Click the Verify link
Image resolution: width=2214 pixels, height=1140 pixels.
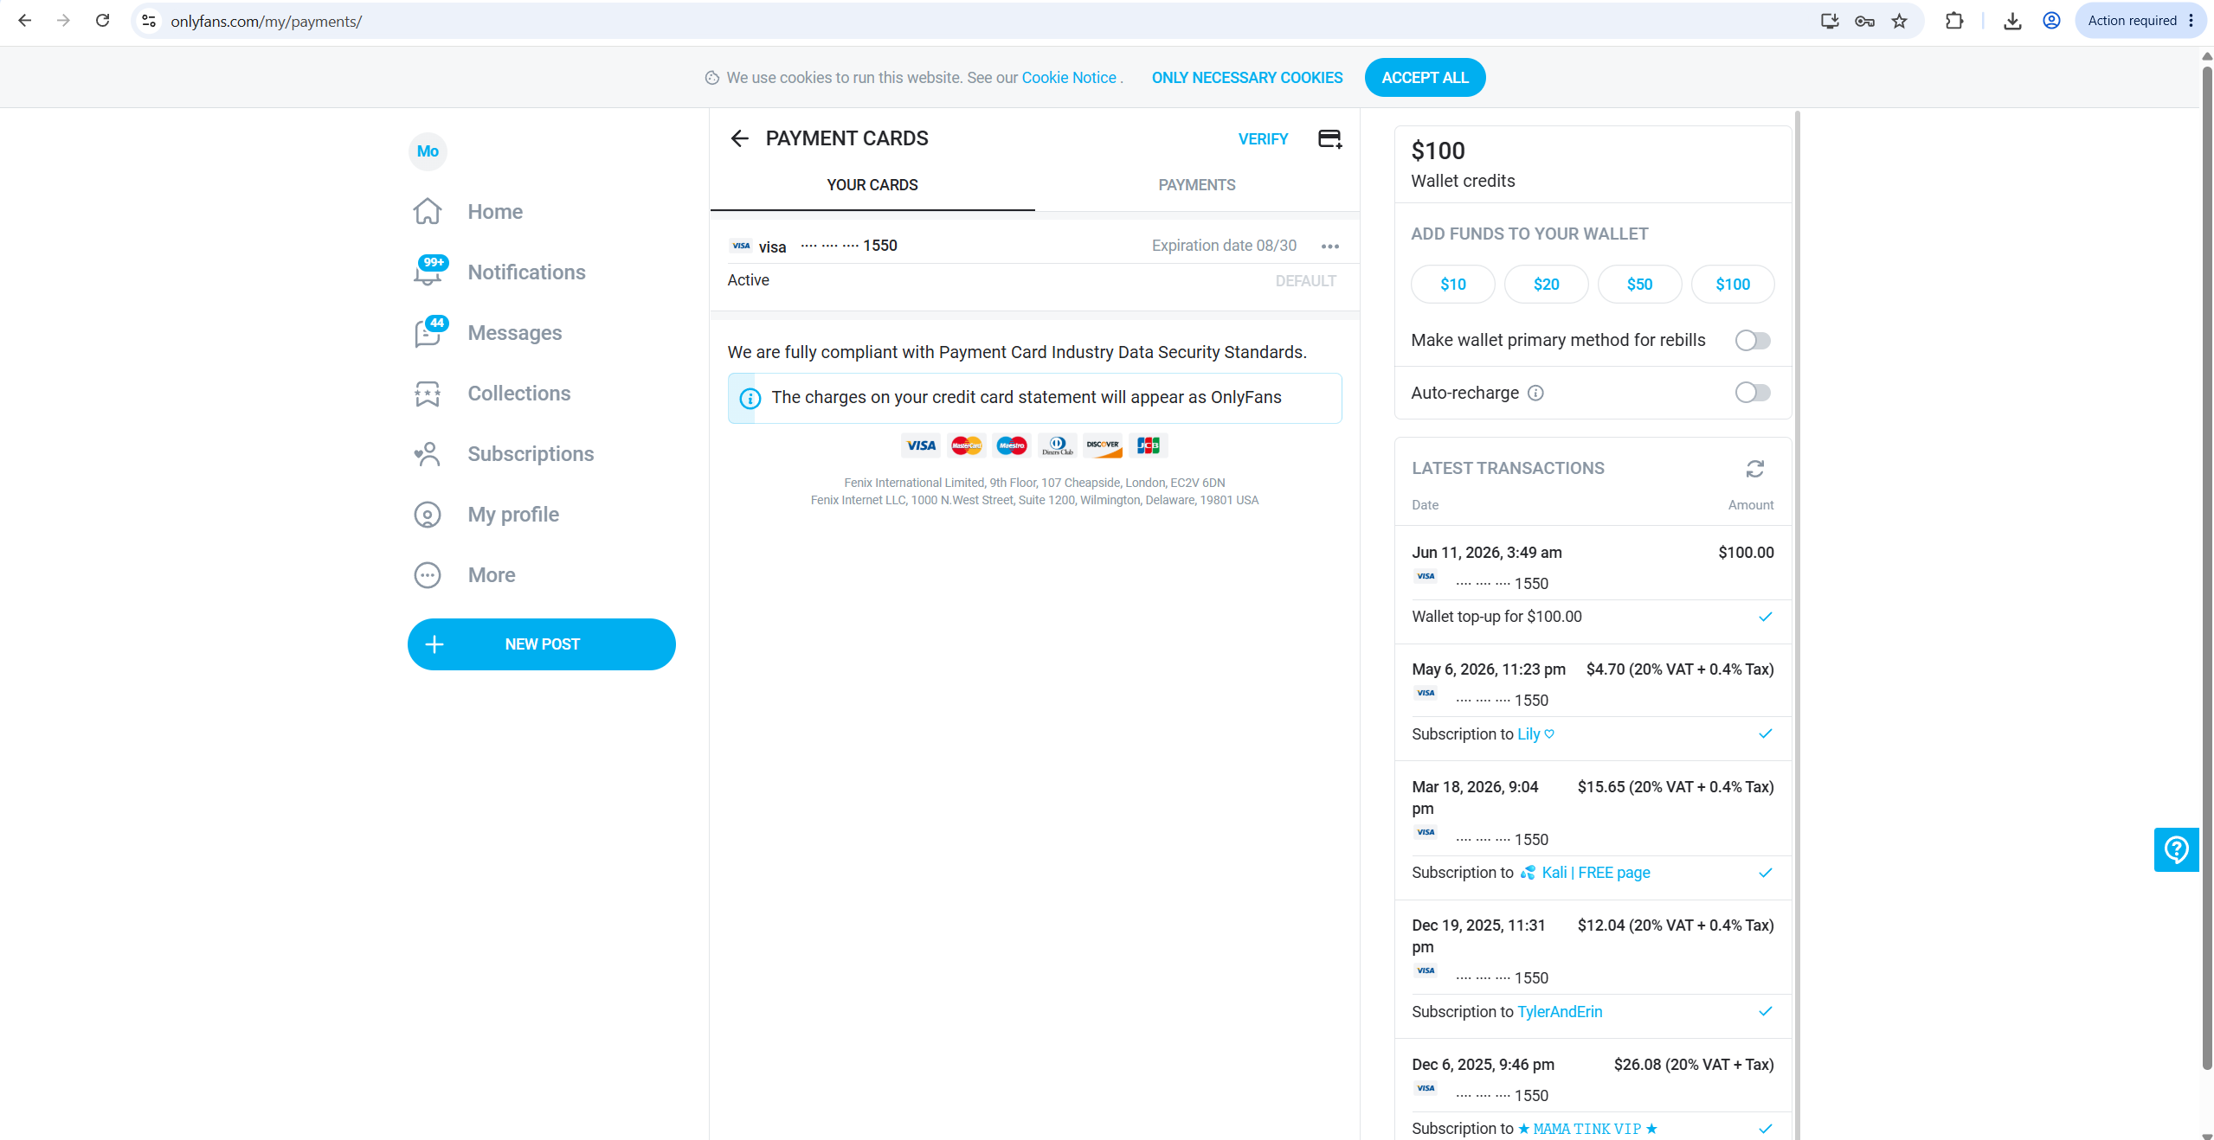pos(1263,139)
